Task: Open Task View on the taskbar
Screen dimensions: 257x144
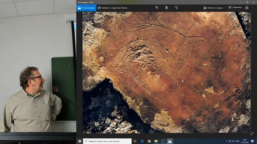Action: [135, 141]
